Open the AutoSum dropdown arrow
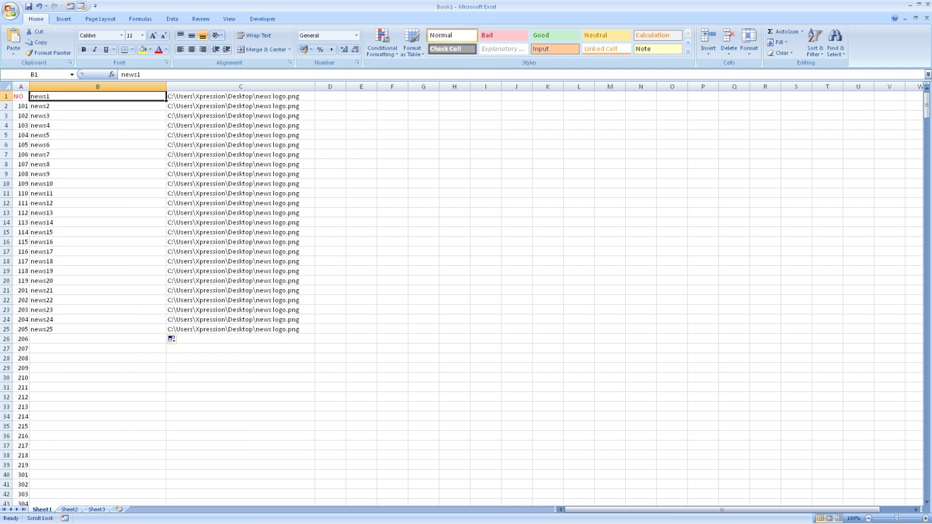 (x=802, y=32)
